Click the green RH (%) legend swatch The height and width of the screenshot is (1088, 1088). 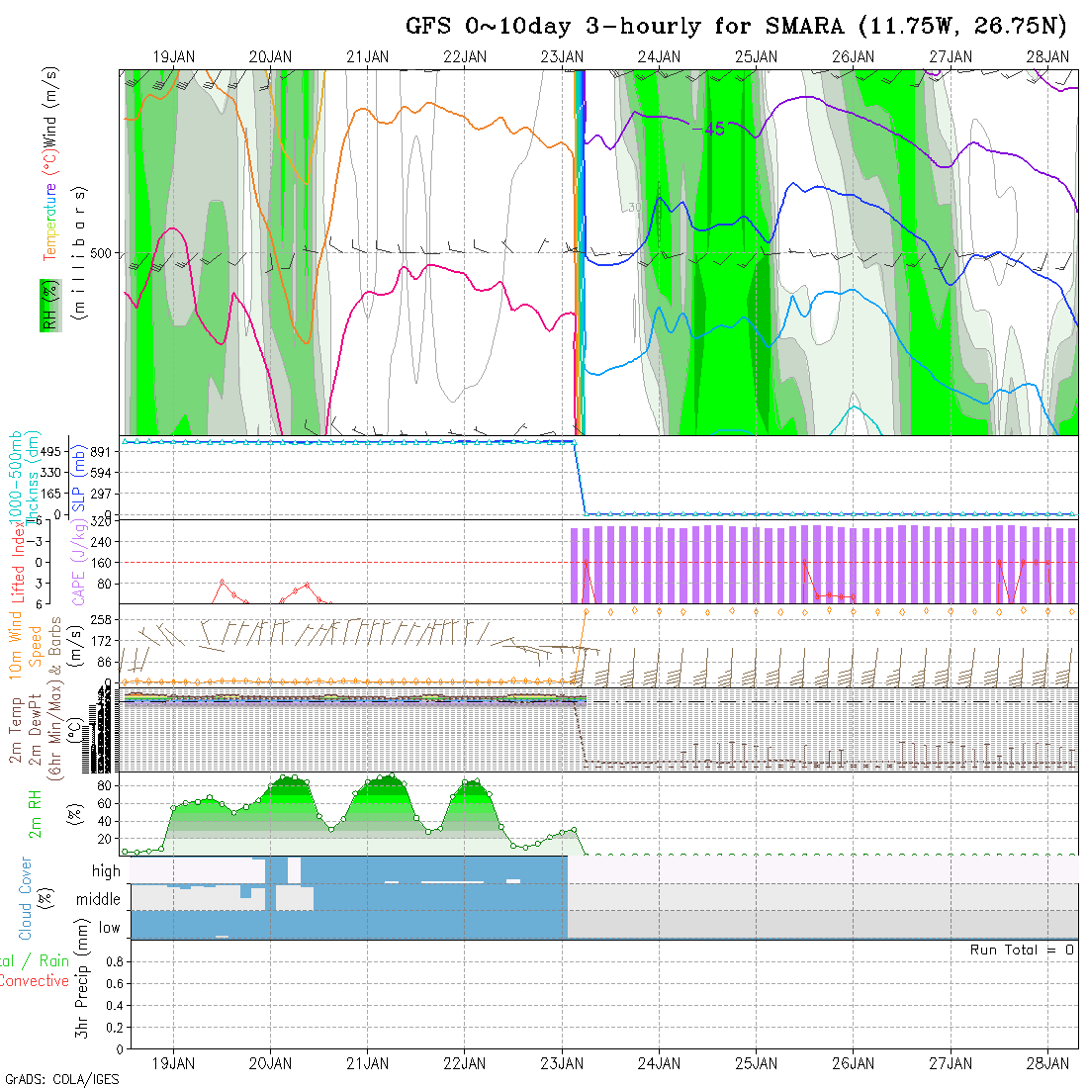point(46,305)
